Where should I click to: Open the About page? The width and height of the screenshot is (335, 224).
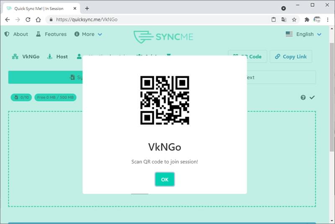tap(21, 34)
